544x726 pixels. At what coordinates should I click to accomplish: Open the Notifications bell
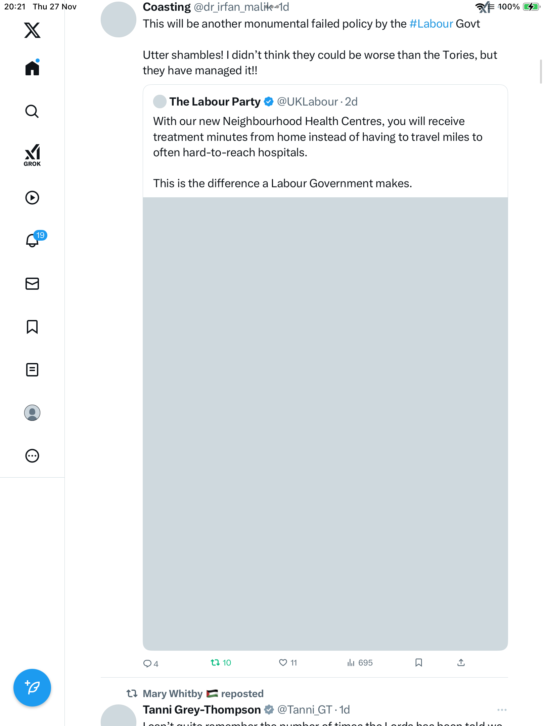click(32, 240)
